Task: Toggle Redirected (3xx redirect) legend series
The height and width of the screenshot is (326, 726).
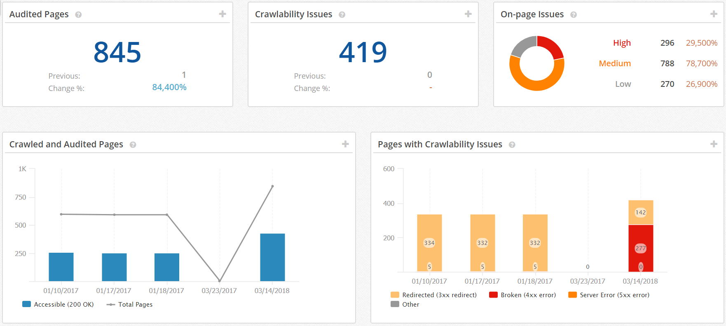Action: click(433, 295)
